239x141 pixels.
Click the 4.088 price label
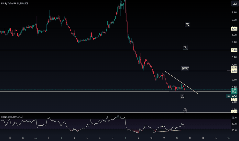(234, 71)
